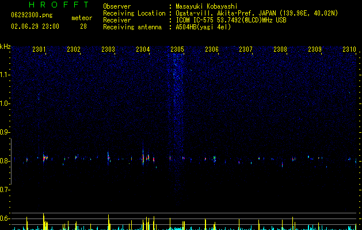Click the 2305 time marker
Viewport: 362px width, 230px height.
[x=177, y=49]
